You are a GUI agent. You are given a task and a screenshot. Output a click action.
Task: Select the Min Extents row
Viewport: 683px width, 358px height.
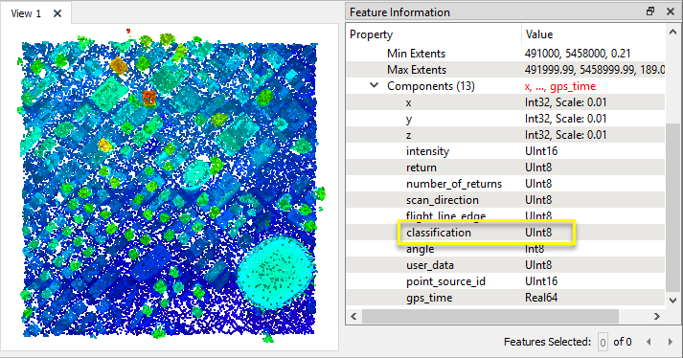[x=506, y=54]
